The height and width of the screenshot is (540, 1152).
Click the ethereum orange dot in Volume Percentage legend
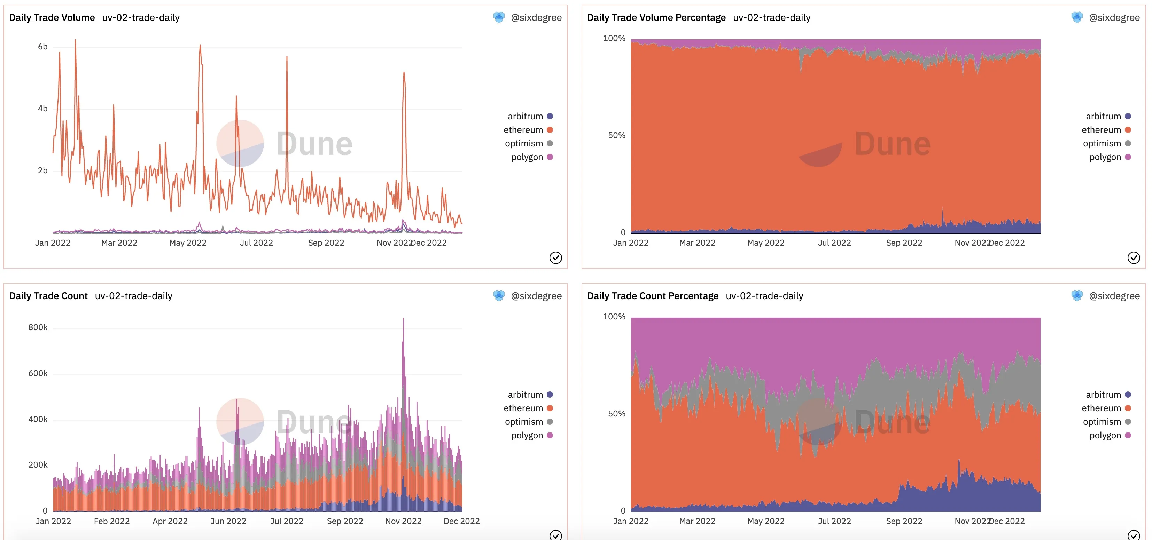(x=1128, y=130)
